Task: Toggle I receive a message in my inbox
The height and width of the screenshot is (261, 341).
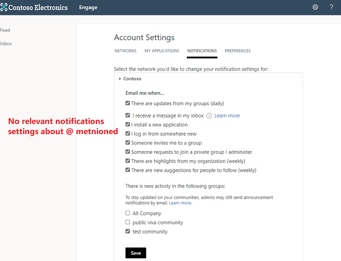Action: [x=128, y=115]
